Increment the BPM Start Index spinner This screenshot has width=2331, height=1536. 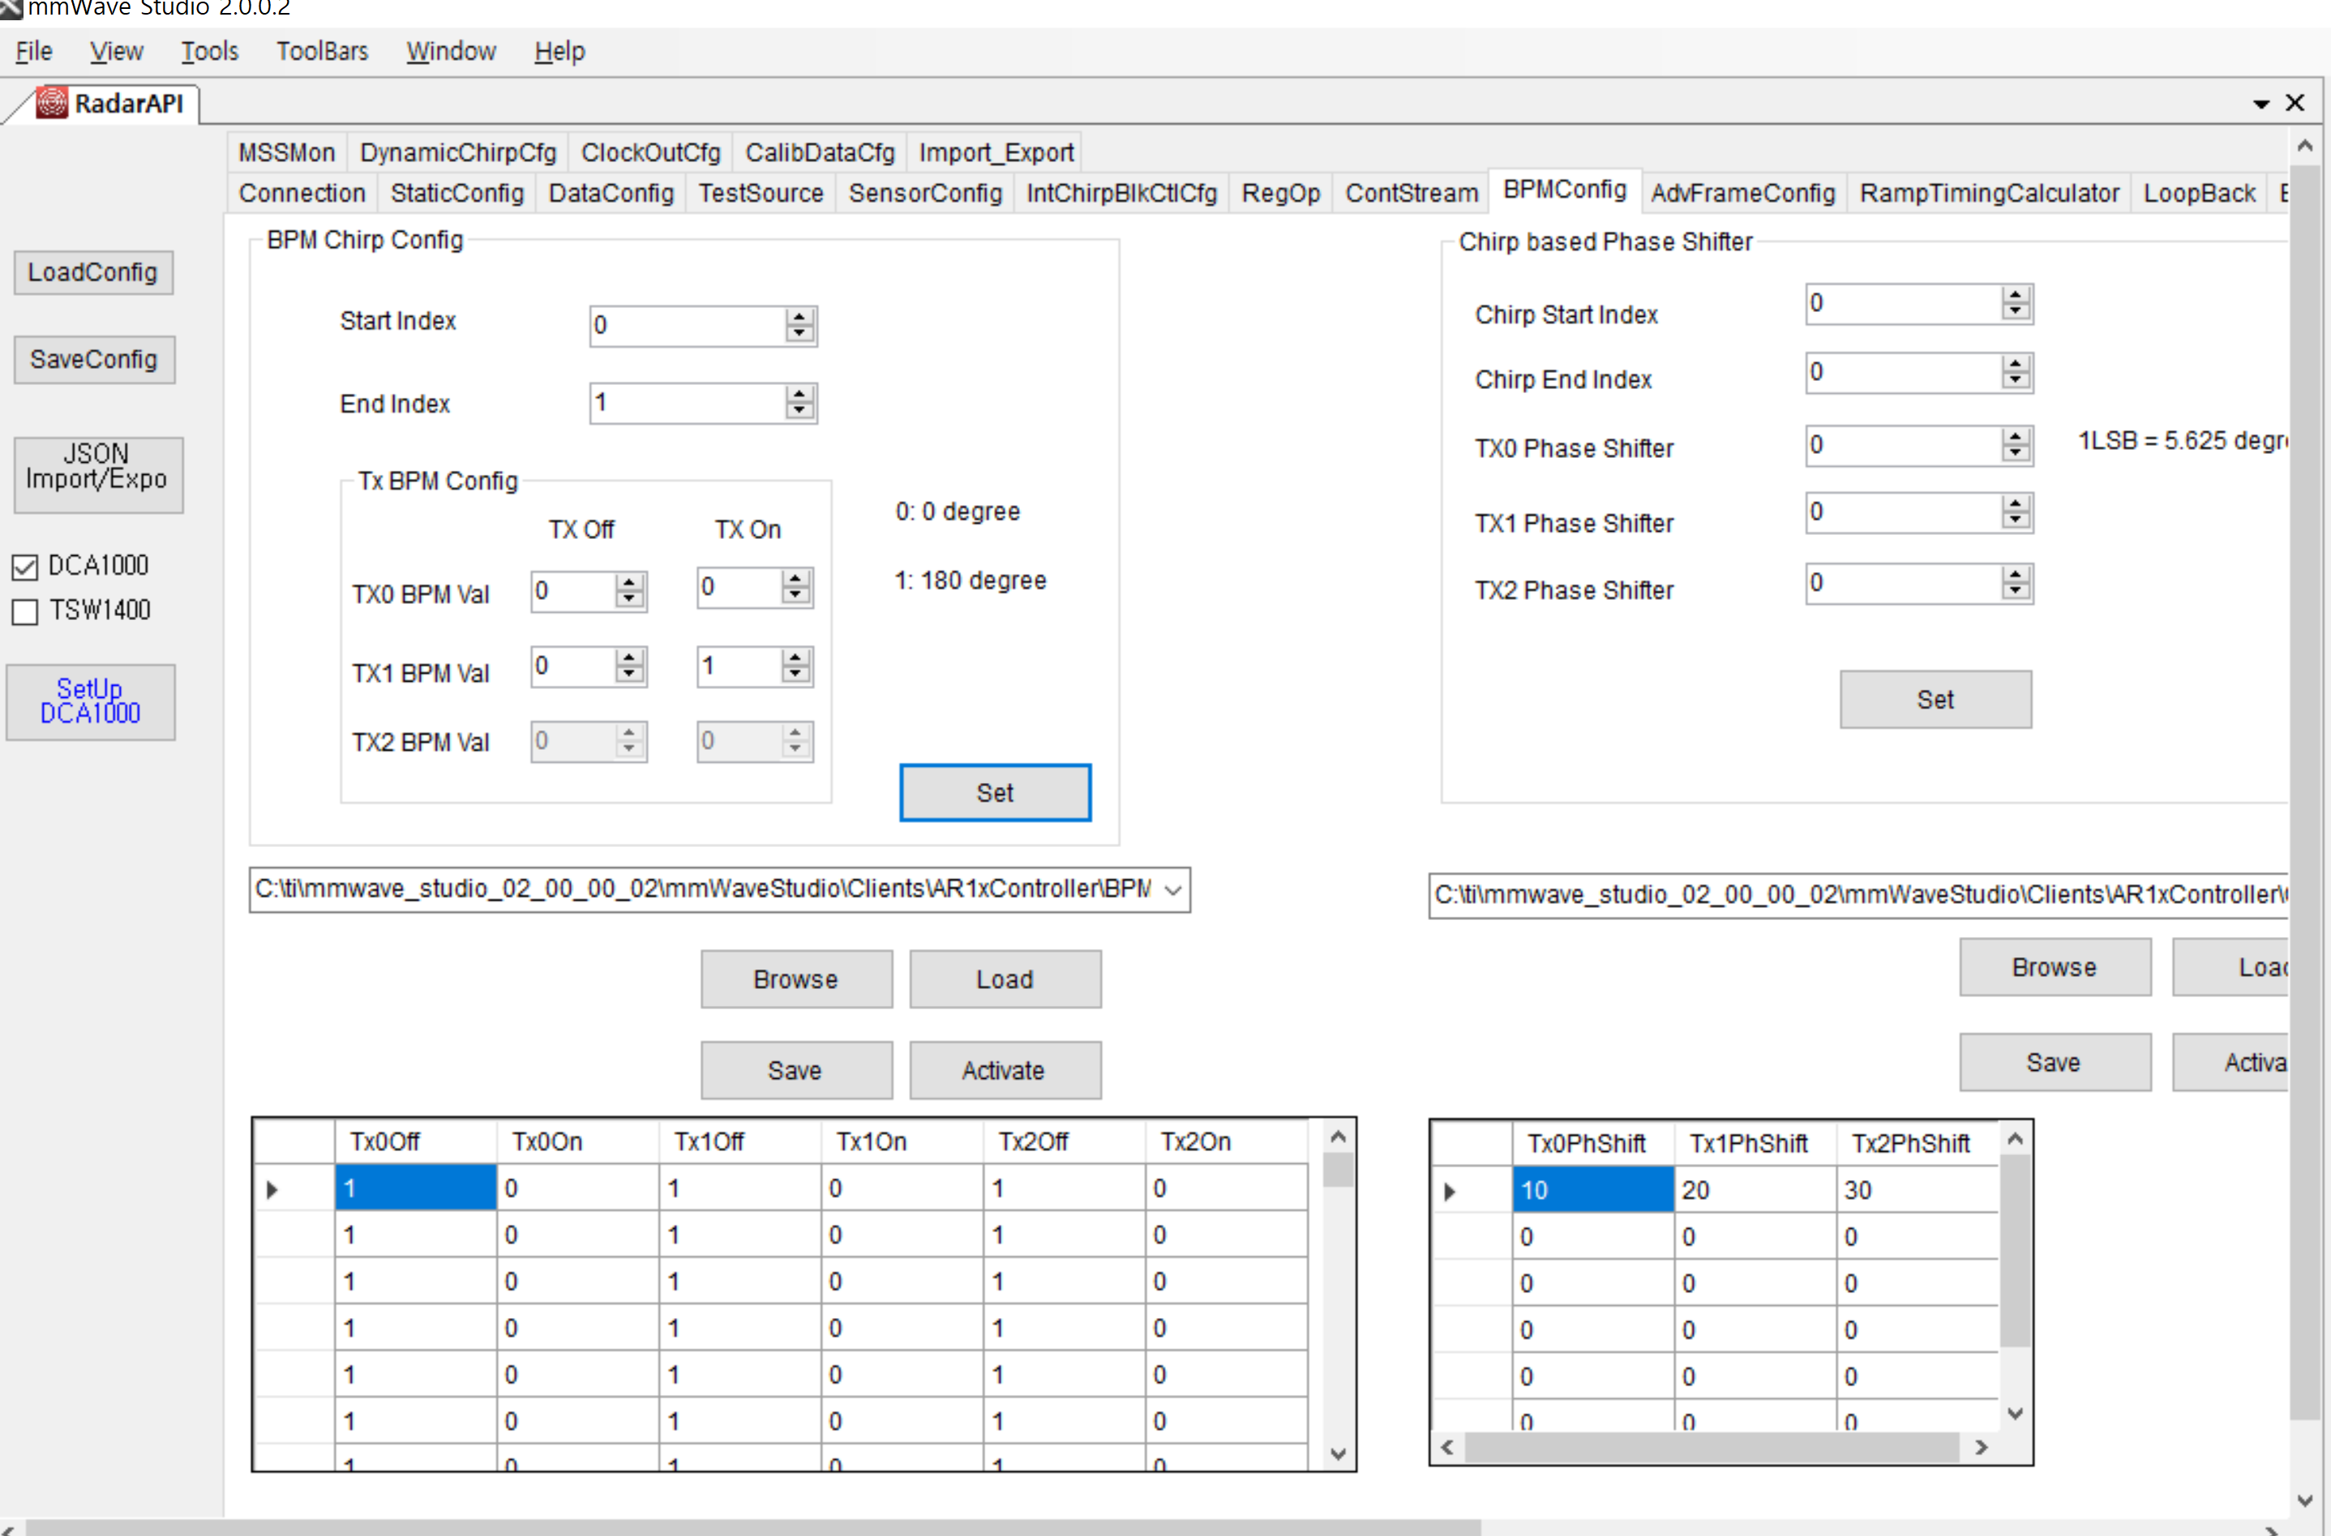(799, 316)
